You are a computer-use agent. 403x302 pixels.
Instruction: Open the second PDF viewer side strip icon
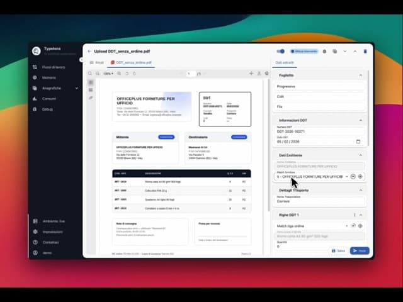tap(91, 90)
